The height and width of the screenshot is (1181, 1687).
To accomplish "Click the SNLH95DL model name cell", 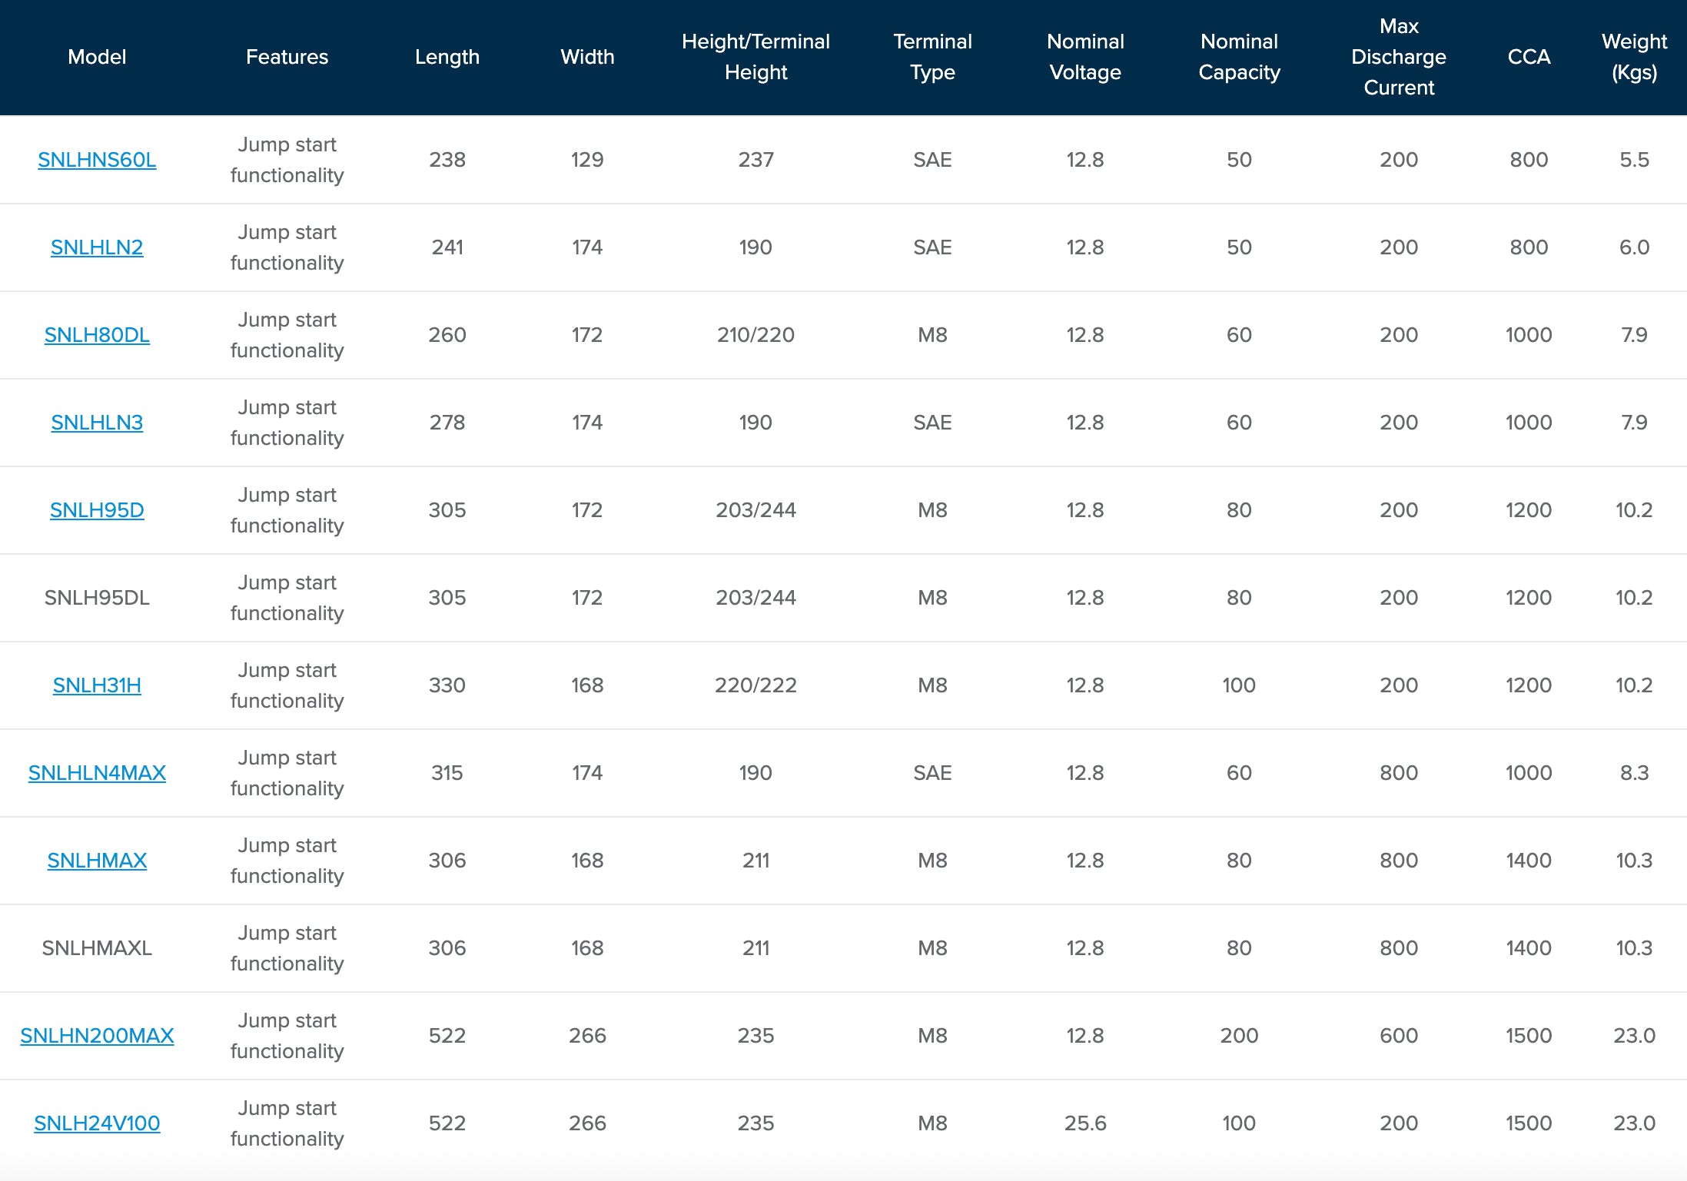I will pyautogui.click(x=97, y=598).
